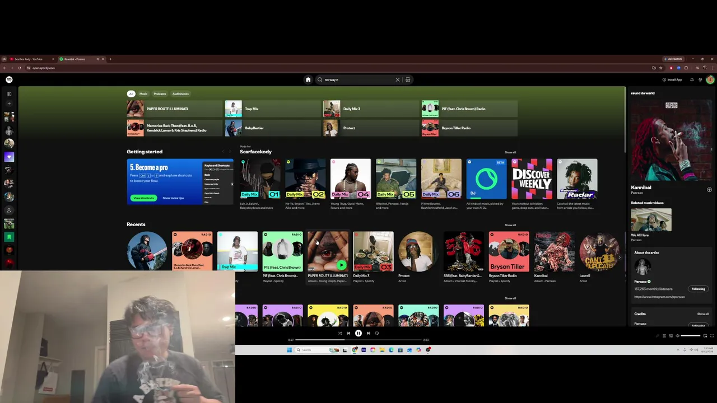717x403 pixels.
Task: Select the All filter chip
Action: tap(131, 93)
